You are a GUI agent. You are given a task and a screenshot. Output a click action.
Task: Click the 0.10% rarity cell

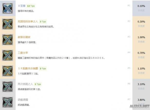tap(141, 8)
